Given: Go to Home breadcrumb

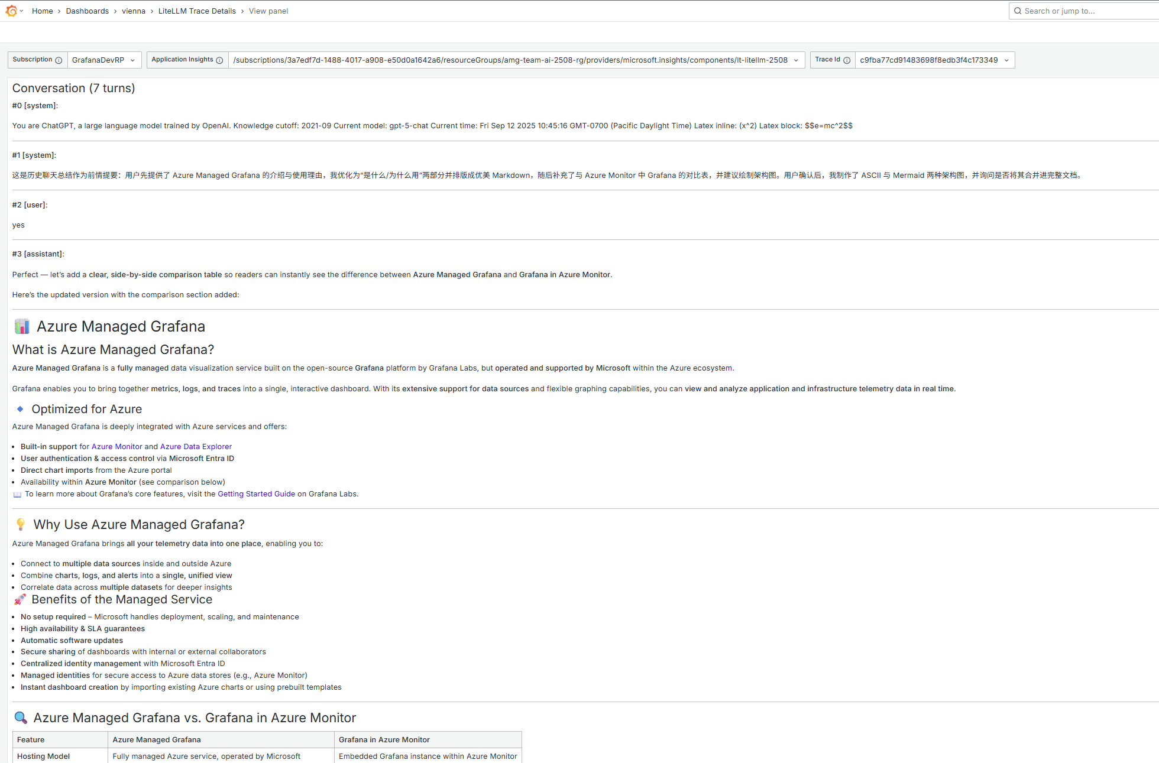Looking at the screenshot, I should point(43,11).
